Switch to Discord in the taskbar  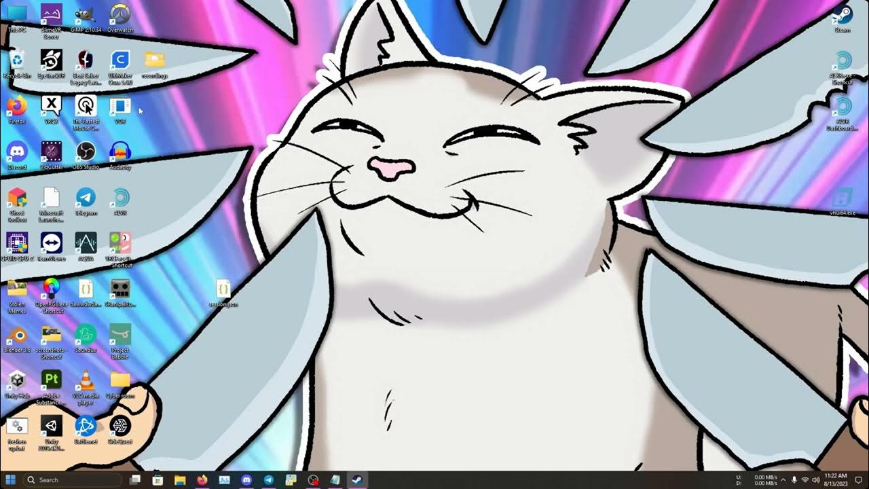[x=246, y=479]
